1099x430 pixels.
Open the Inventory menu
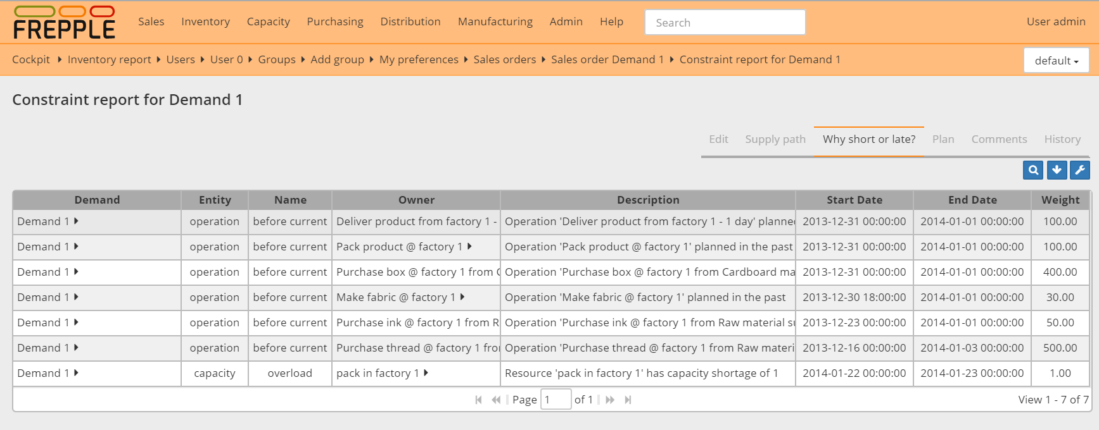click(205, 21)
